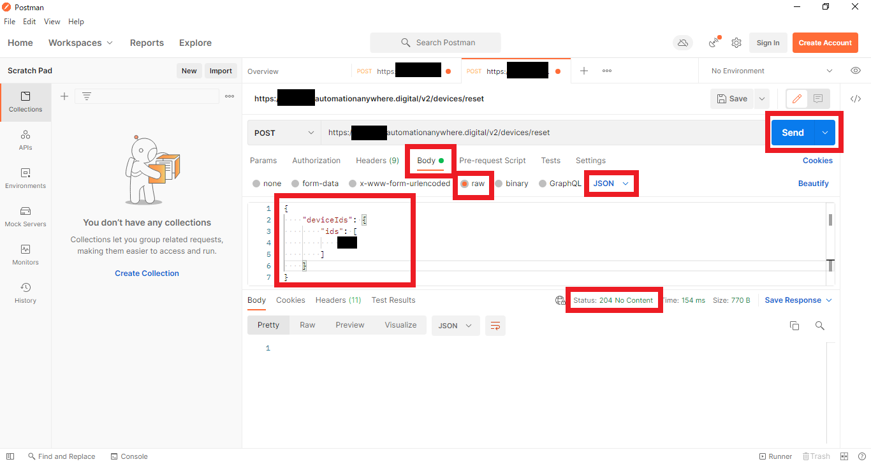Open the Monitors sidebar section
871x464 pixels.
tap(26, 255)
